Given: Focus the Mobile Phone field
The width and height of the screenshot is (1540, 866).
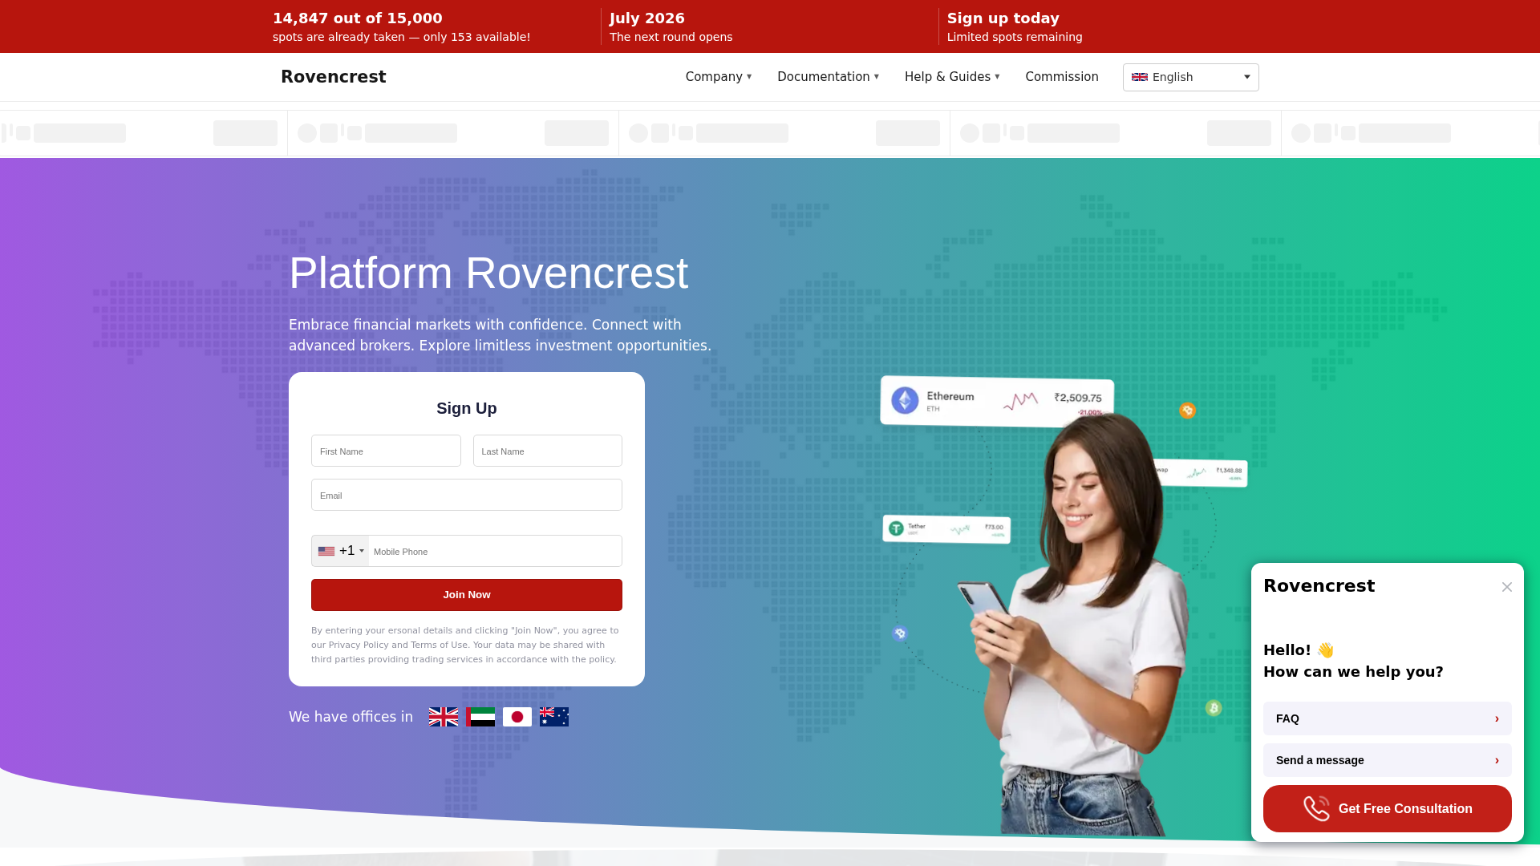Looking at the screenshot, I should 495,551.
